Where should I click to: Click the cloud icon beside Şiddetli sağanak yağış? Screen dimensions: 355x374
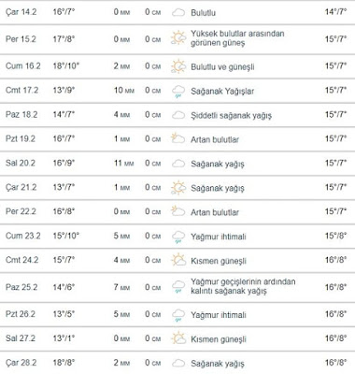coord(178,115)
